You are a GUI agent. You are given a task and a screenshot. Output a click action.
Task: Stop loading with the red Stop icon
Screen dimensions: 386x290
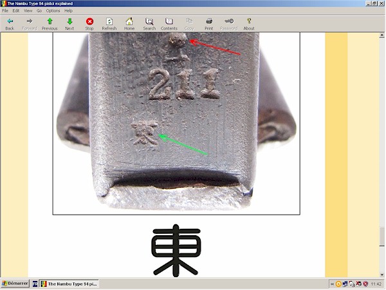[89, 24]
